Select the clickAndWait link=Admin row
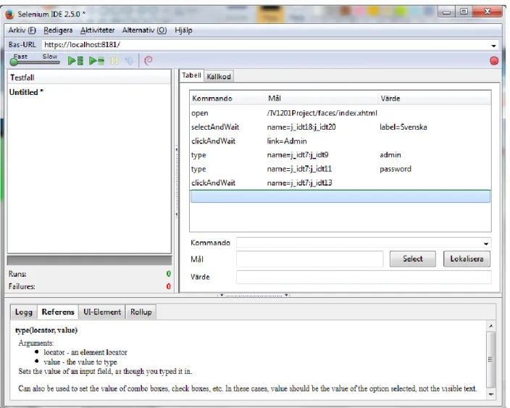 (340, 141)
